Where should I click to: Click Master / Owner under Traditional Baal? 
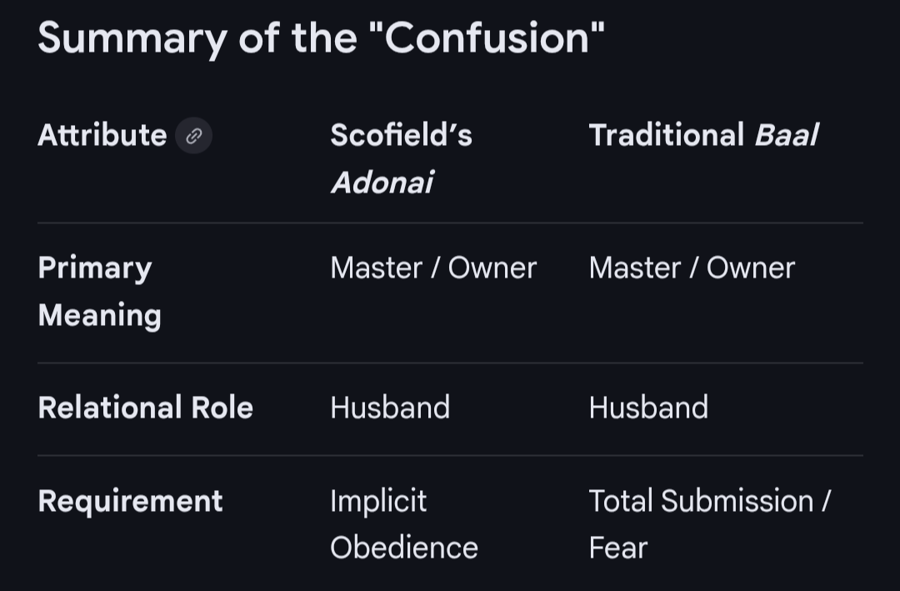point(692,268)
